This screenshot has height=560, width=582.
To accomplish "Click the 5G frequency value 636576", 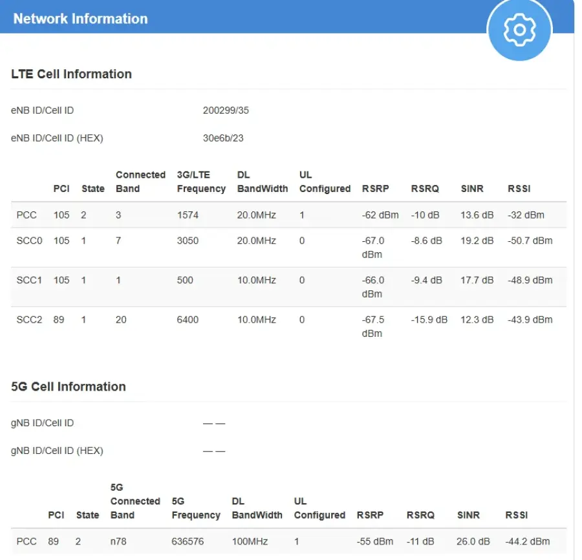I will (x=188, y=541).
